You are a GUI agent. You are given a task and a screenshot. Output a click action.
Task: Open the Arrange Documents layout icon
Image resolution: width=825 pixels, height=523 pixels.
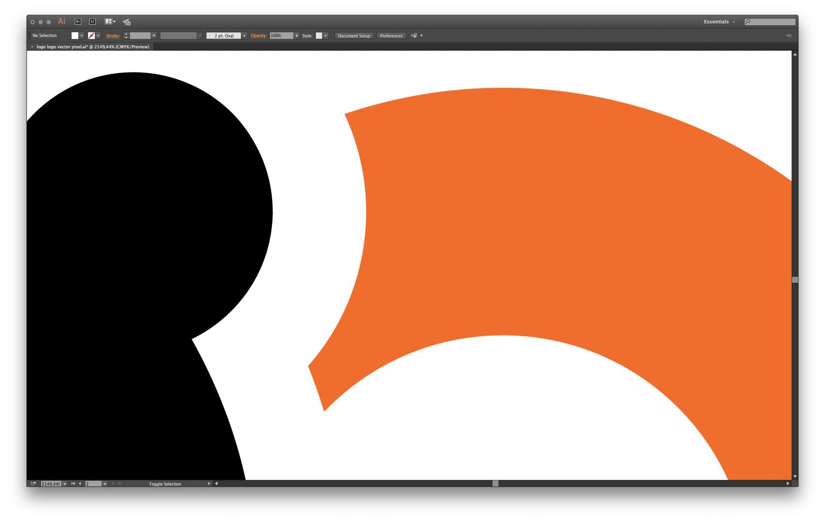coord(109,21)
